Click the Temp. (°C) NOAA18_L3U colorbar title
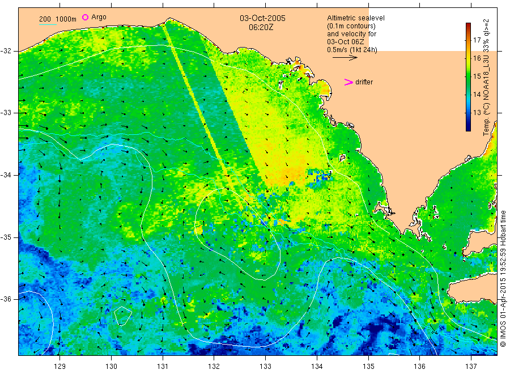This screenshot has width=510, height=374. click(486, 77)
